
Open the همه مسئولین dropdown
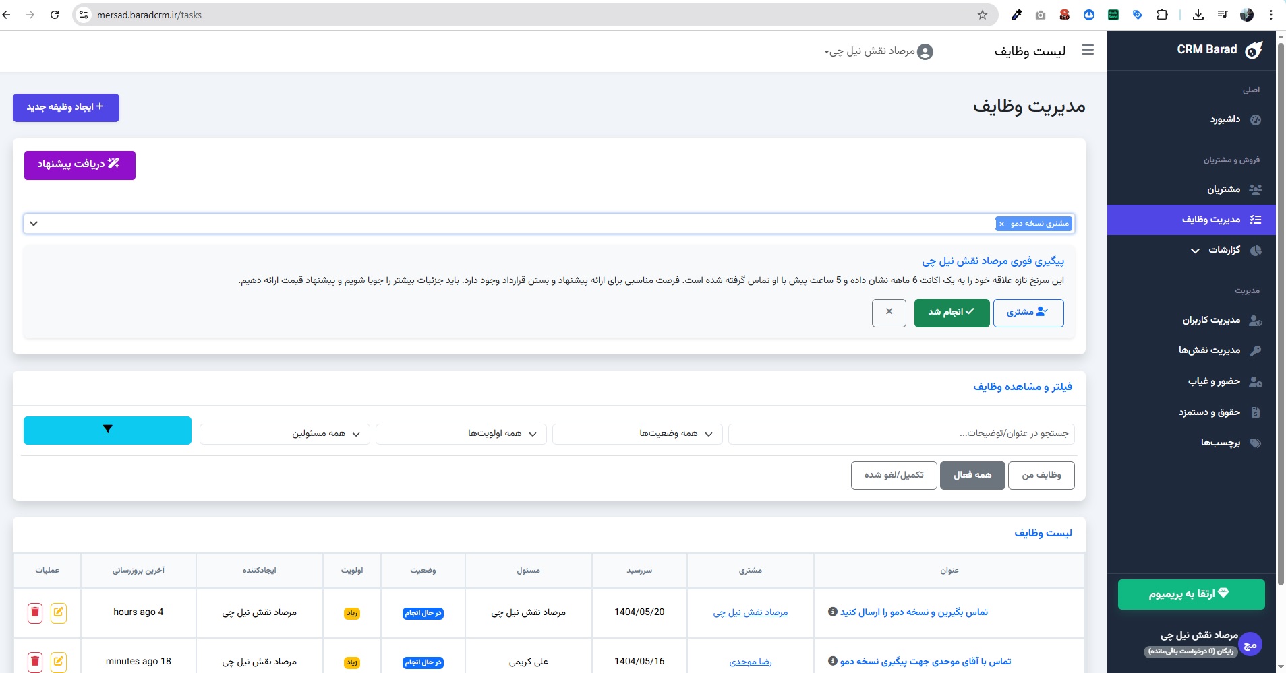[x=283, y=433]
